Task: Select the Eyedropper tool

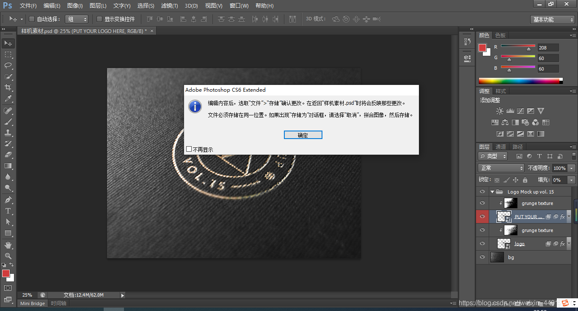Action: [x=8, y=99]
